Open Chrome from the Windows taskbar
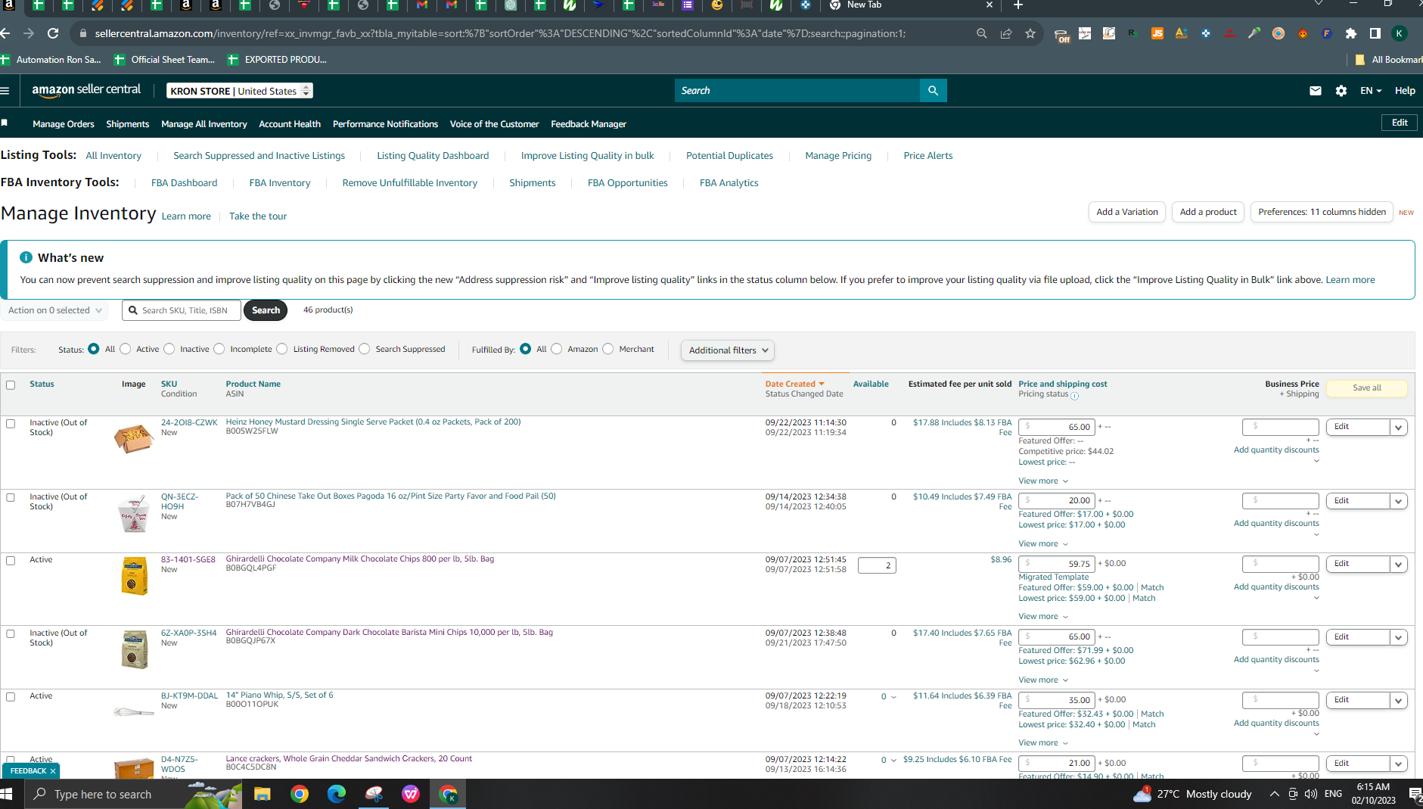Screen dimensions: 1423x809 click(x=300, y=794)
